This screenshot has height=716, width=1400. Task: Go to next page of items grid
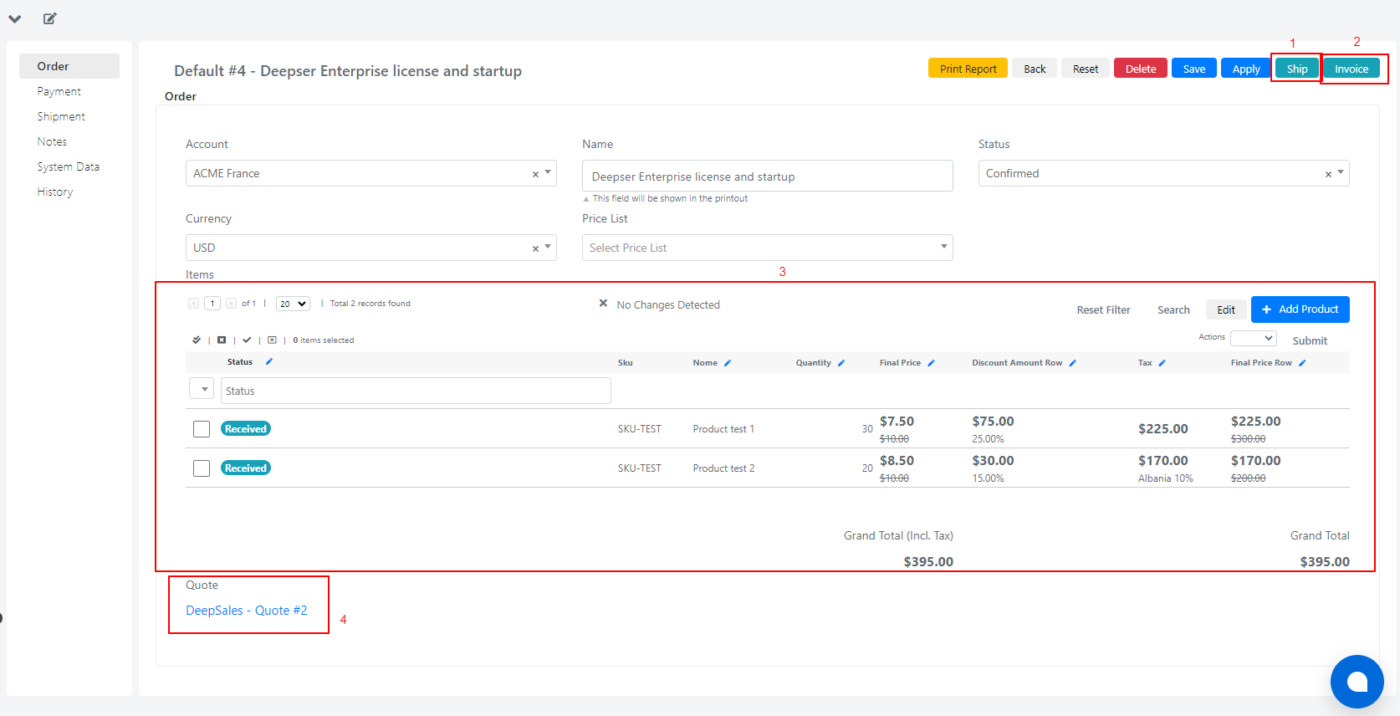(x=231, y=304)
